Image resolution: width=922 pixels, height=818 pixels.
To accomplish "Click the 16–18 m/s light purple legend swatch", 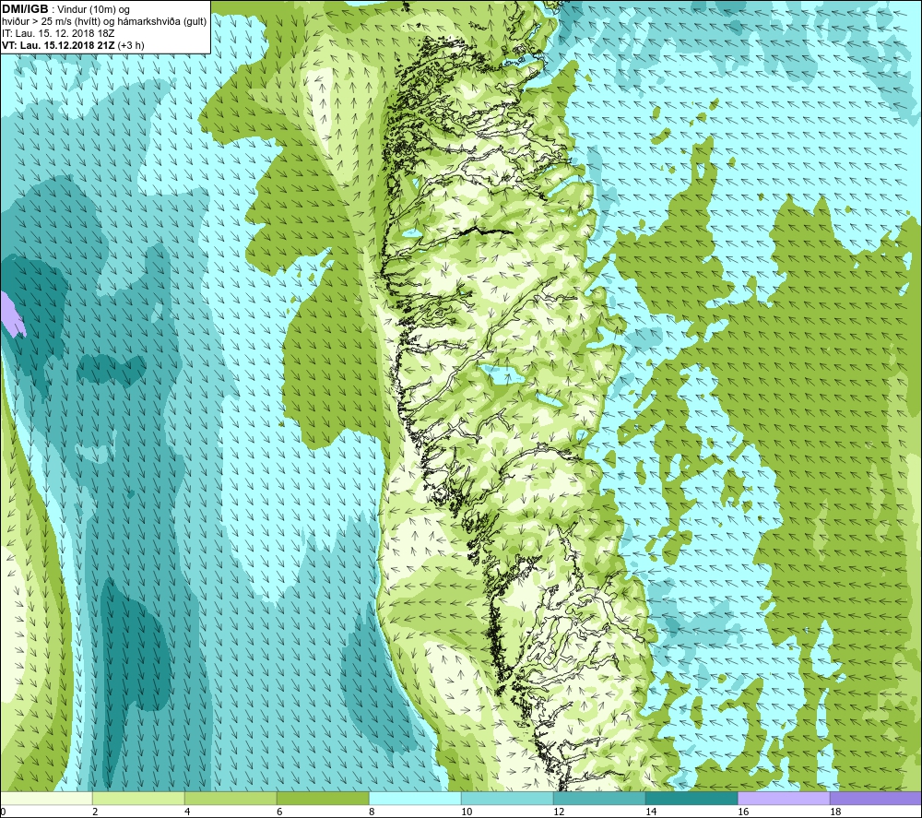I will tap(784, 798).
